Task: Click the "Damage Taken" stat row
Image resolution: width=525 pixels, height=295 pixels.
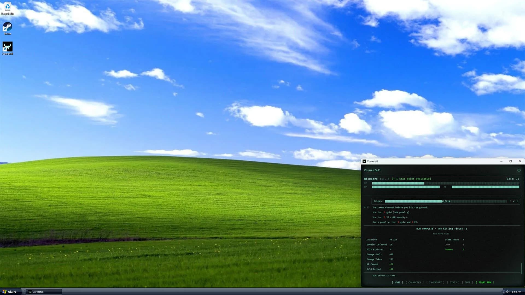Action: (380, 259)
